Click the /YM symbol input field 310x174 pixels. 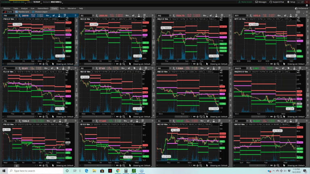[8, 16]
